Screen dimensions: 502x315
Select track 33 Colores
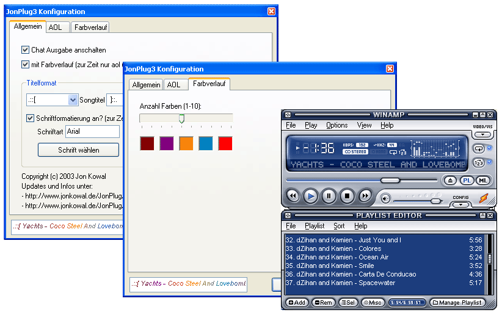[384, 248]
